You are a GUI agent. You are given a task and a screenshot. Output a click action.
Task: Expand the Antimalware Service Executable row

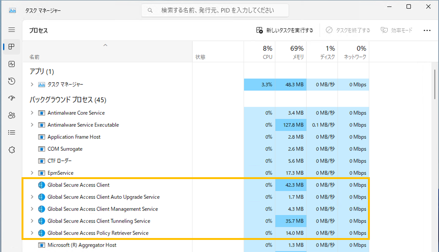pos(32,125)
